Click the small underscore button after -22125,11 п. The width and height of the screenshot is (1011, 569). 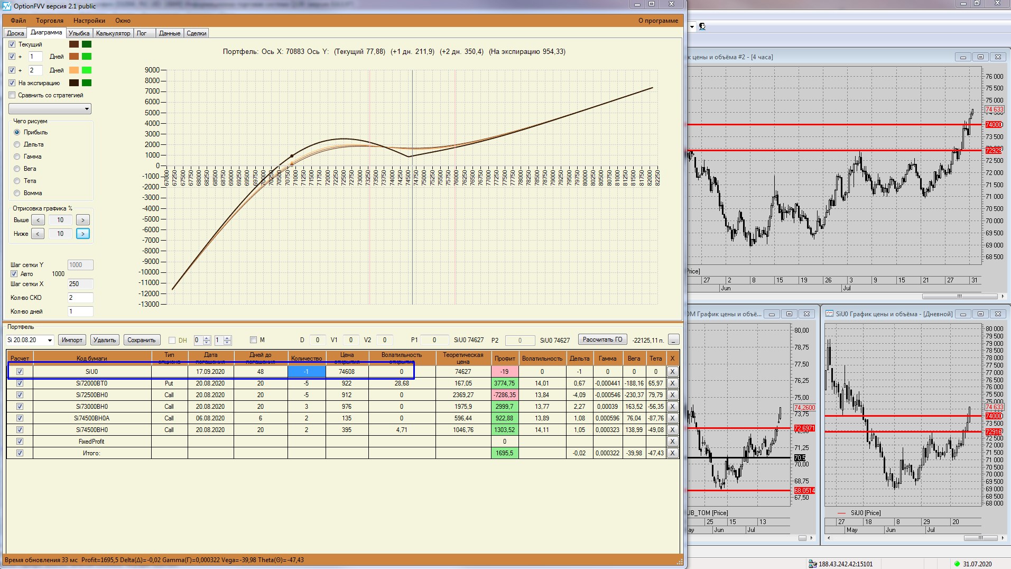point(674,340)
